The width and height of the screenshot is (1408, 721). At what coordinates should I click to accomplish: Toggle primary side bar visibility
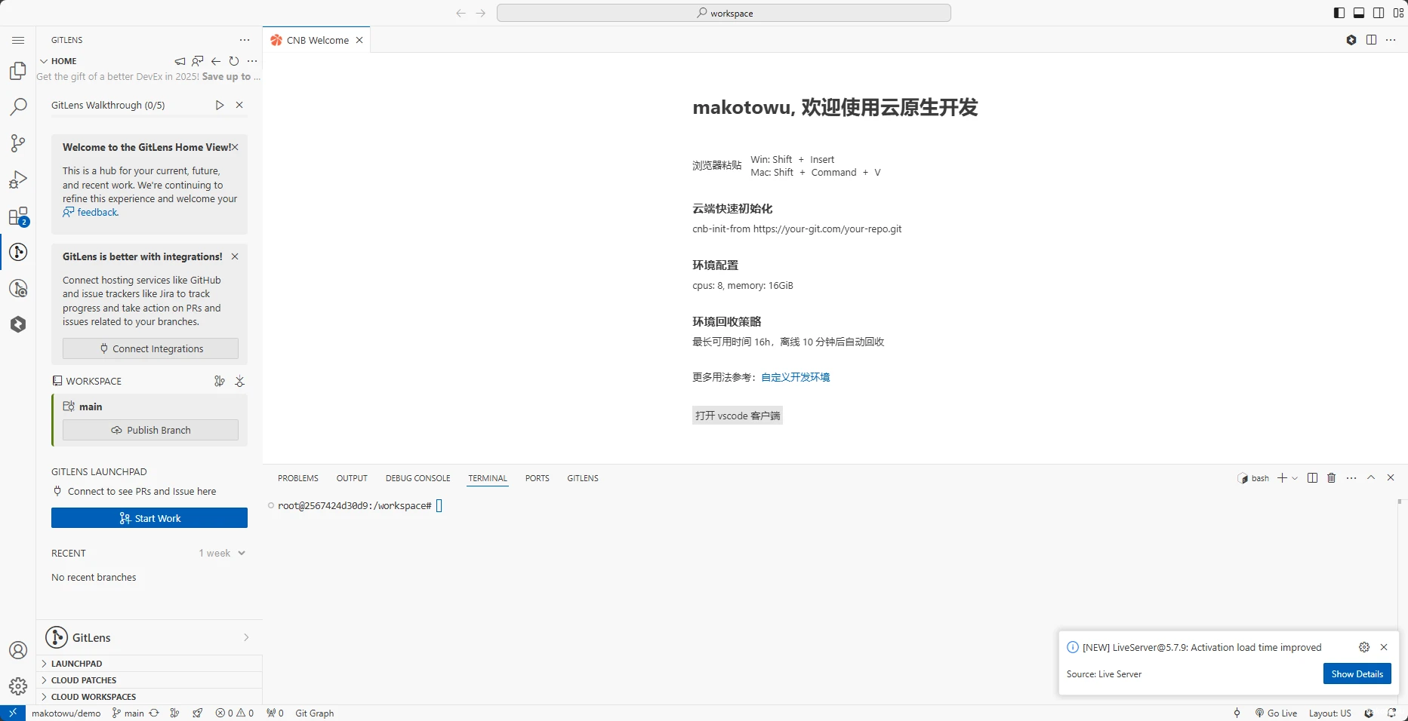tap(1339, 13)
